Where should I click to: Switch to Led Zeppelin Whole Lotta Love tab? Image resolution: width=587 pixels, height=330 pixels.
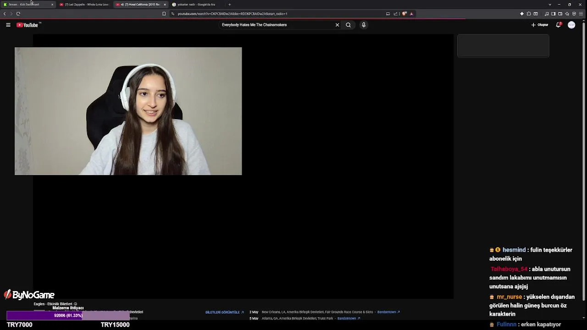coord(84,5)
